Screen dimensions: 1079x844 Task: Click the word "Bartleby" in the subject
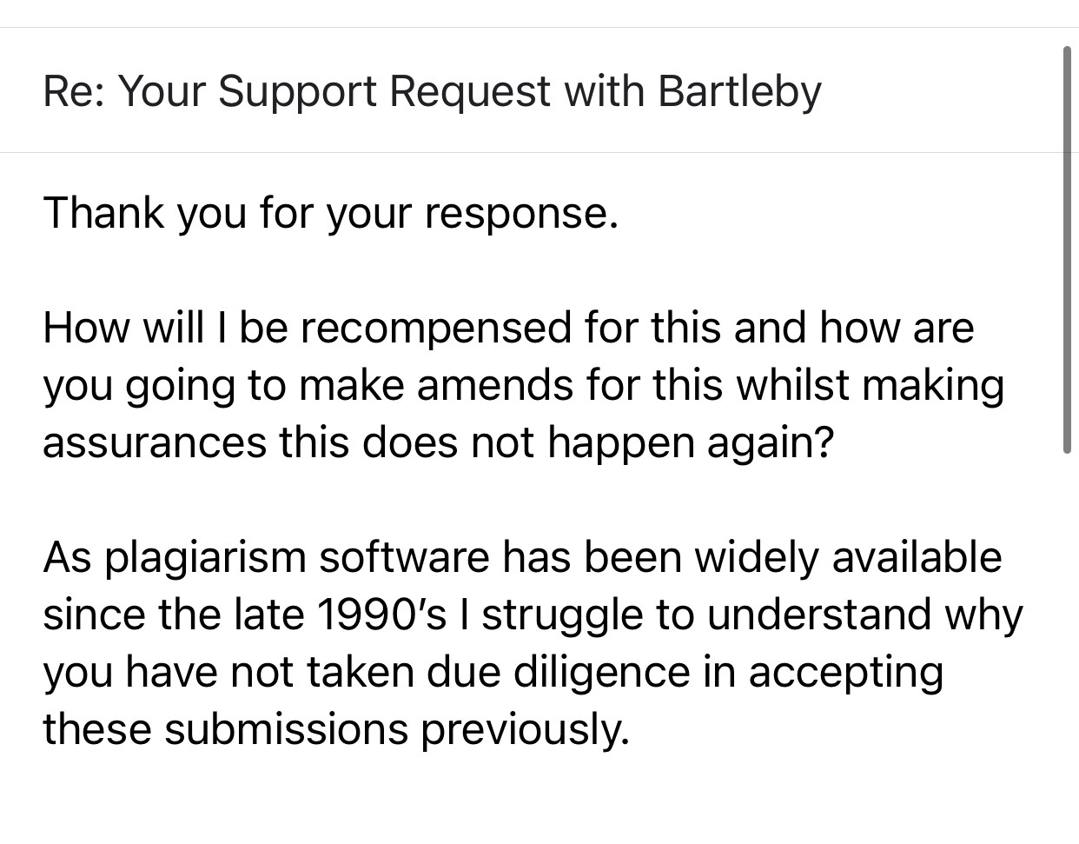pos(739,92)
